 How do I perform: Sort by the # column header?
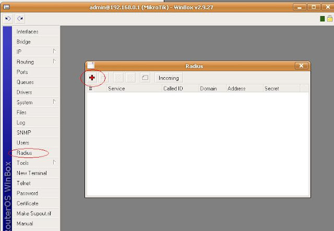(x=91, y=89)
